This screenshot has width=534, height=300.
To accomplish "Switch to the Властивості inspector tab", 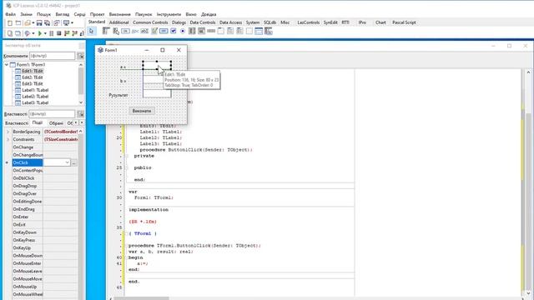I will pyautogui.click(x=17, y=123).
